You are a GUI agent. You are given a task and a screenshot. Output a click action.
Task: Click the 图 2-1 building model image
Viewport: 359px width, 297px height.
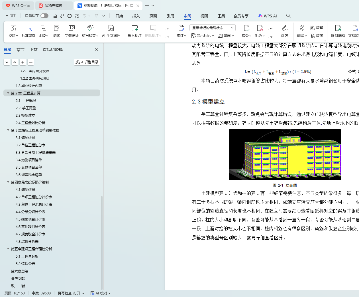[285, 154]
